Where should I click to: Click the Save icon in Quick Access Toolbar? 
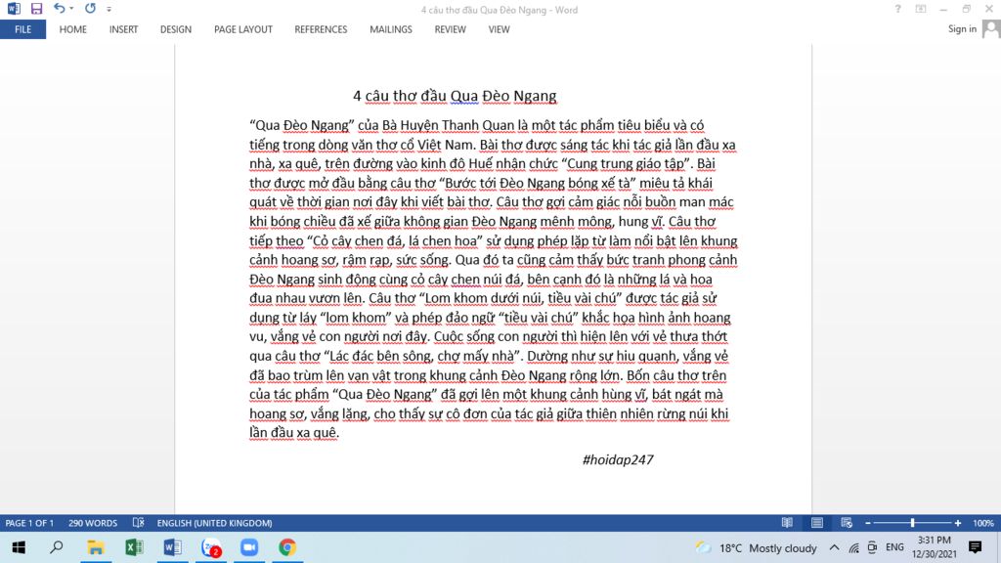tap(36, 9)
